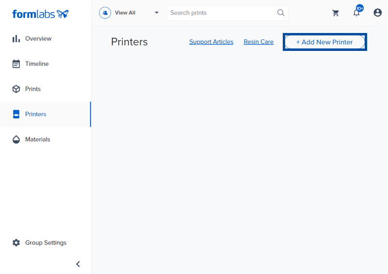This screenshot has width=388, height=274.
Task: Expand the View All dropdown arrow
Action: point(156,13)
